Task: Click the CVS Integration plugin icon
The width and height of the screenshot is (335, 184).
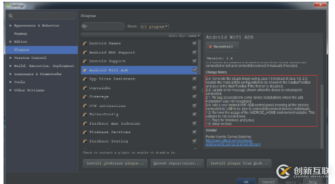Action: 85,106
